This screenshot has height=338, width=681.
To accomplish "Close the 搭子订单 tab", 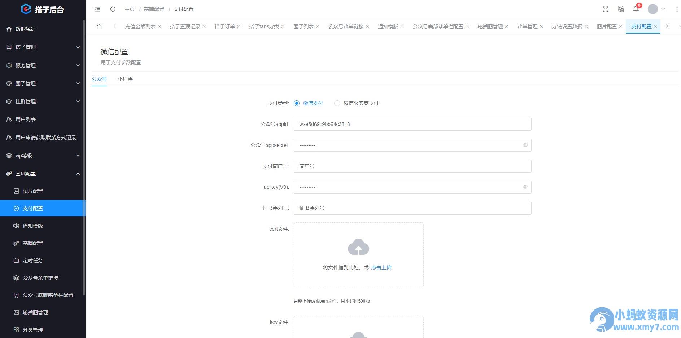I will pos(239,26).
